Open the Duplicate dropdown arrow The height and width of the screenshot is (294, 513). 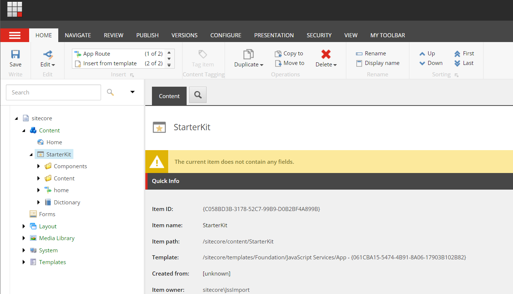261,65
